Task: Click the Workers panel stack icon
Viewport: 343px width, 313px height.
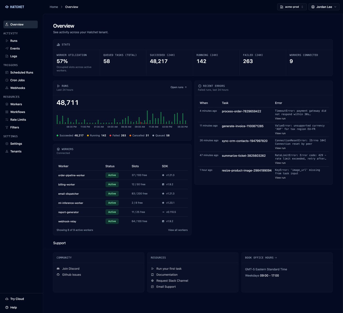Action: (x=58, y=149)
